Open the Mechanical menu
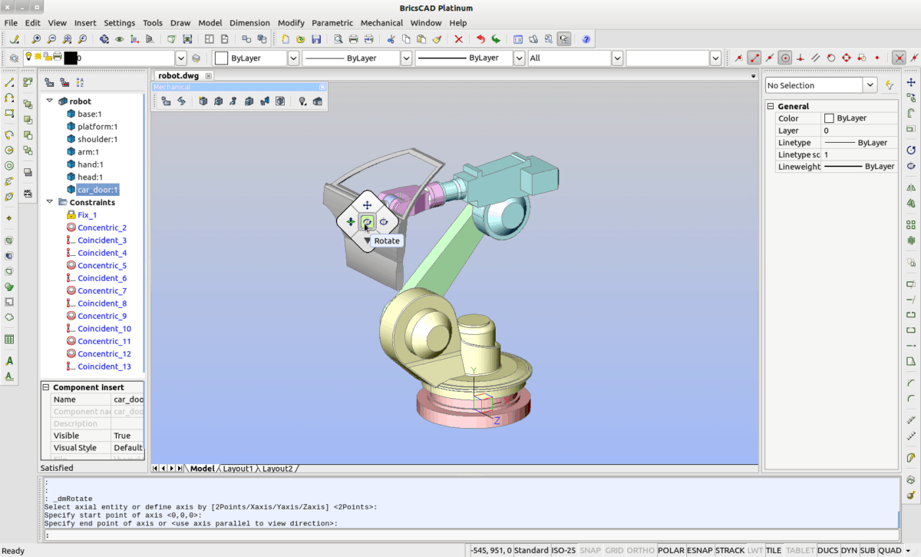Viewport: 921px width, 557px height. point(381,23)
